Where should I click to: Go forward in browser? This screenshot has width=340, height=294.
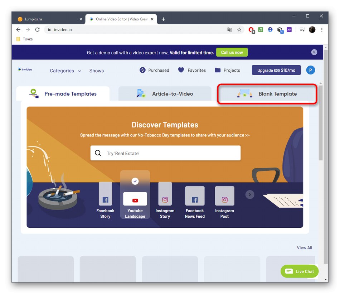(x=28, y=29)
